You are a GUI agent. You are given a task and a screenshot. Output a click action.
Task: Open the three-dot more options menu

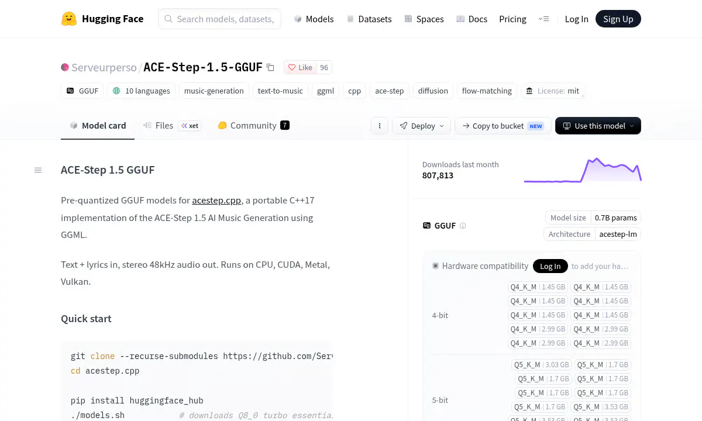(380, 126)
